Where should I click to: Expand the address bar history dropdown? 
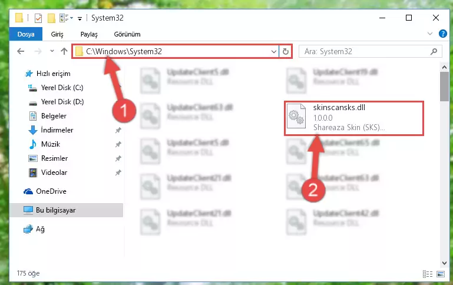[273, 51]
